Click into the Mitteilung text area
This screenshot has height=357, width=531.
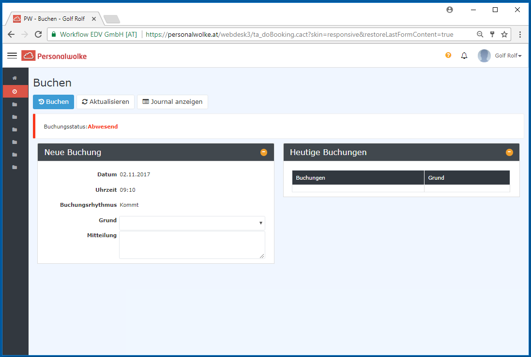(192, 245)
